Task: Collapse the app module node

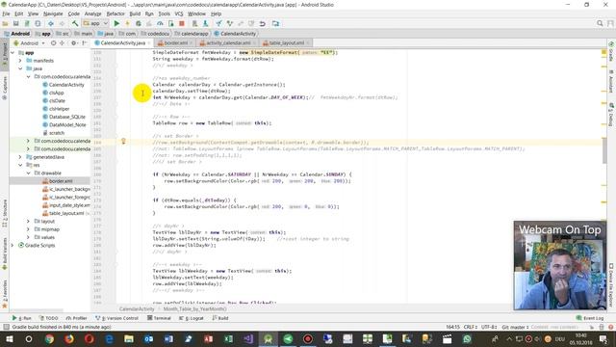Action: pyautogui.click(x=13, y=53)
